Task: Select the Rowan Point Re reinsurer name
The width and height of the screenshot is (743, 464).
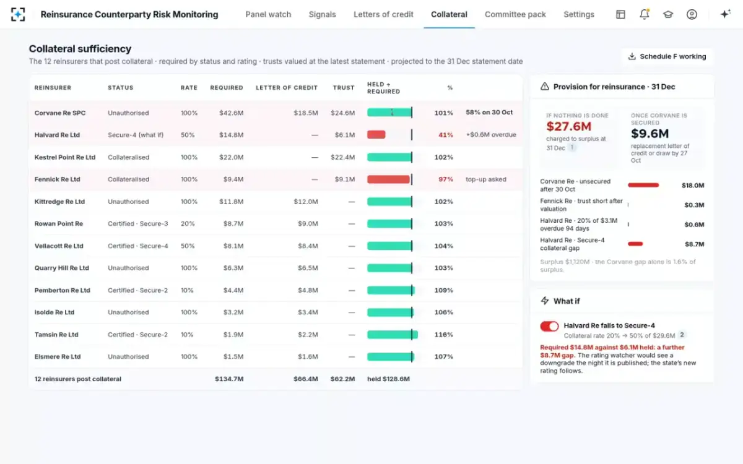Action: click(x=58, y=223)
